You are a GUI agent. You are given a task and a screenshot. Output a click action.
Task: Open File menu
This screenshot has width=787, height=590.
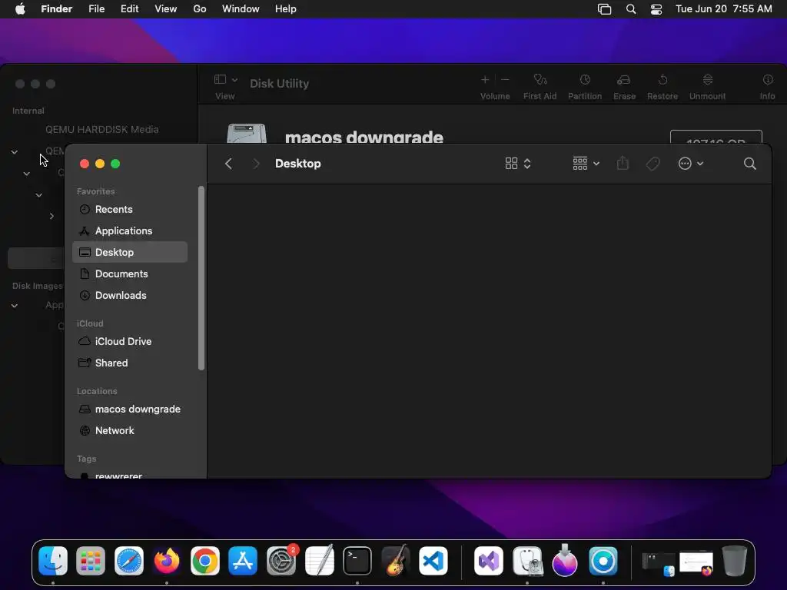[96, 9]
